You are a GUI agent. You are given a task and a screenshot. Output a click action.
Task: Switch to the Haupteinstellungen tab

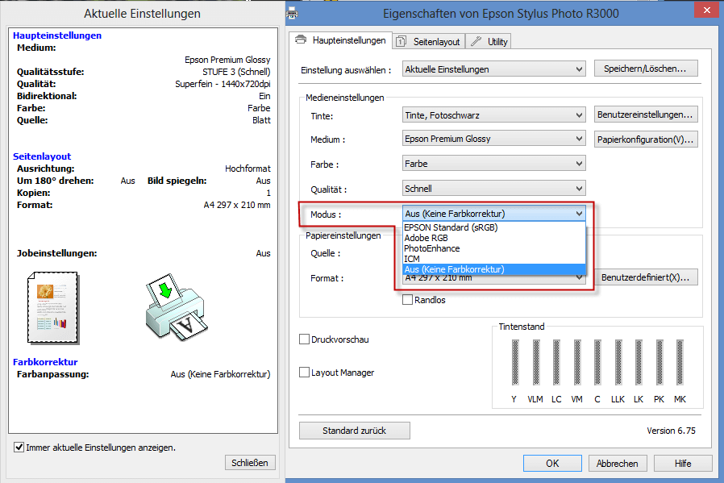341,40
